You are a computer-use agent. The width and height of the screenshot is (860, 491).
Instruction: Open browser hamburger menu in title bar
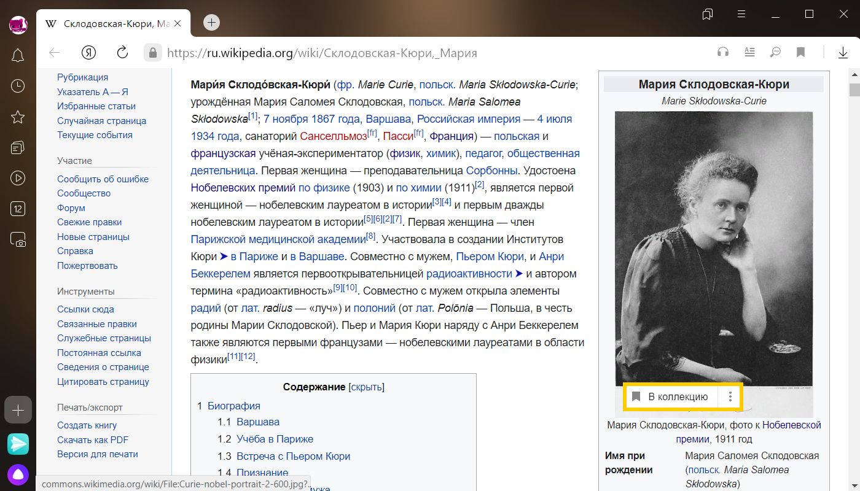pos(741,14)
